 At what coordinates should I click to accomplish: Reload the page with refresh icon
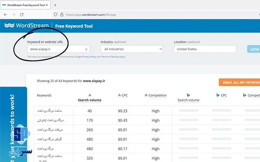[x=22, y=15]
